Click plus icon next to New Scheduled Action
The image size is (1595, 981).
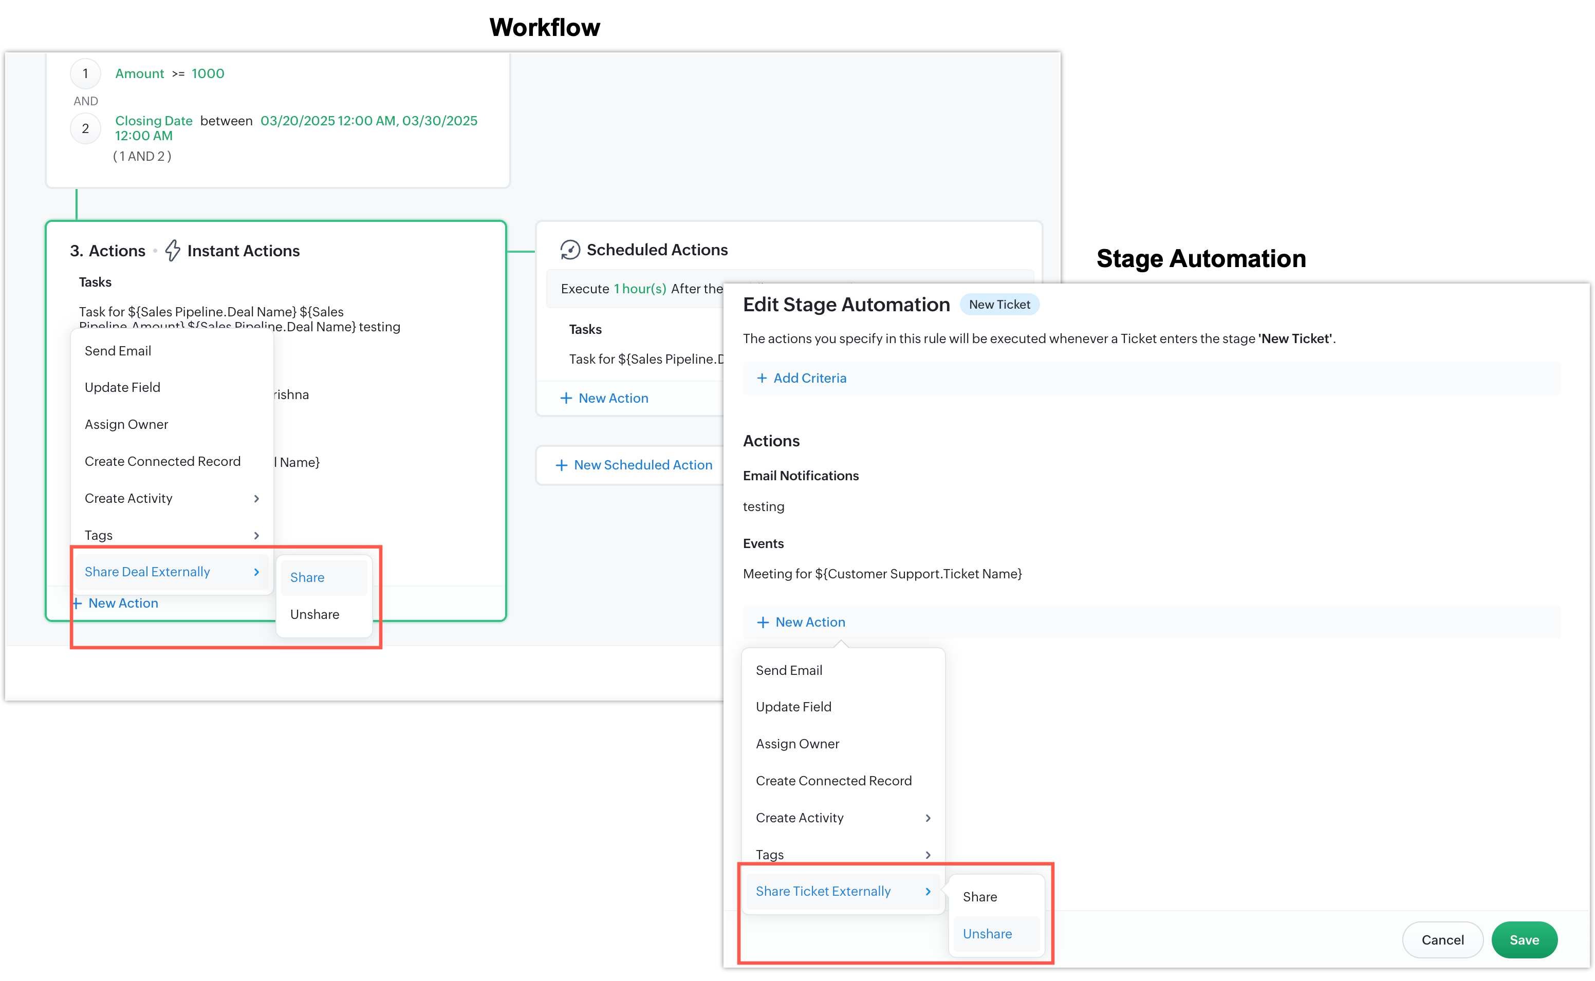(561, 465)
